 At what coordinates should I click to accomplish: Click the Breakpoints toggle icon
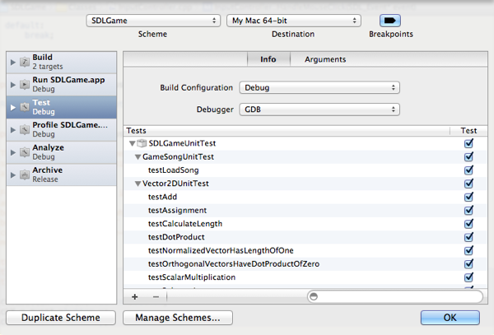pos(390,20)
